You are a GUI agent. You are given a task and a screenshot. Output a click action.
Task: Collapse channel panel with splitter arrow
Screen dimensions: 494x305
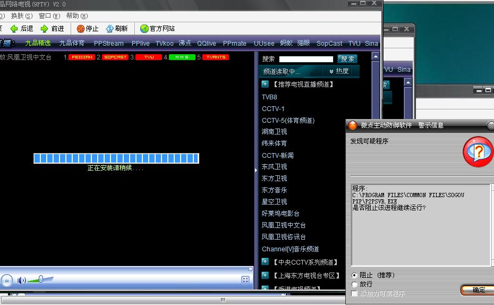(x=256, y=170)
